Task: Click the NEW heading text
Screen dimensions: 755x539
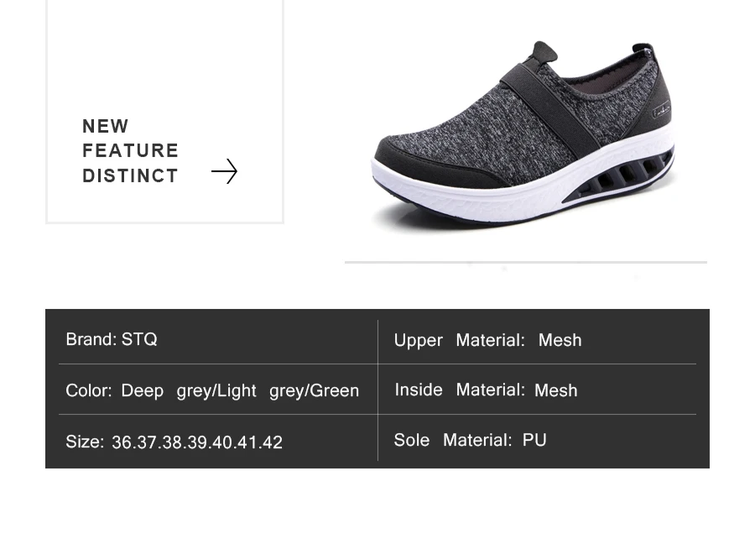Action: [106, 126]
